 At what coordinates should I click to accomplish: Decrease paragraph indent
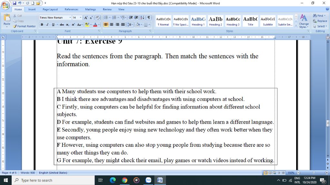(131, 18)
